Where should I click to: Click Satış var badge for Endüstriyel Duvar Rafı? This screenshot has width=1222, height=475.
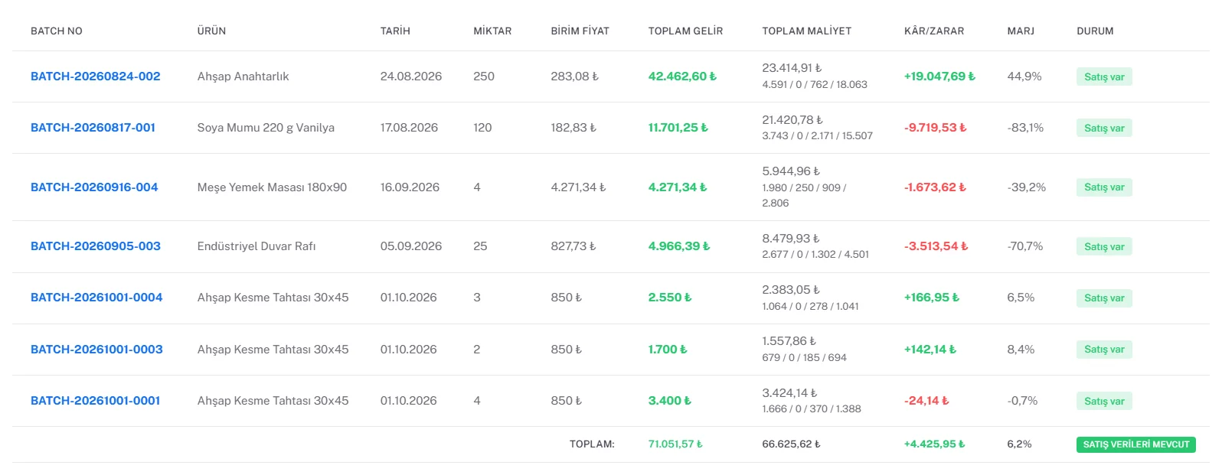[1104, 247]
